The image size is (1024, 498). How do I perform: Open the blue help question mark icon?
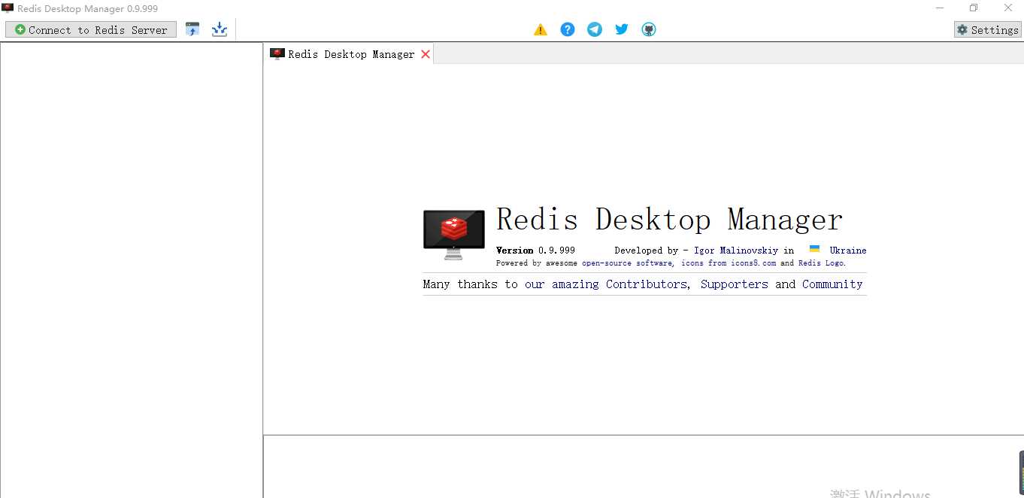pos(568,29)
